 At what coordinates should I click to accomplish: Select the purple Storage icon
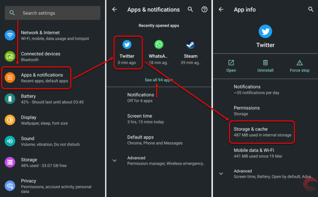point(10,162)
